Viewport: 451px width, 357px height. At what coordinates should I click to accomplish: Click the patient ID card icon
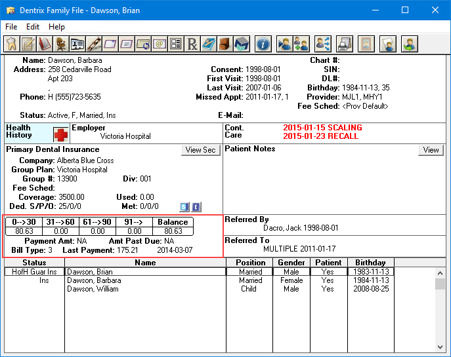pyautogui.click(x=77, y=44)
